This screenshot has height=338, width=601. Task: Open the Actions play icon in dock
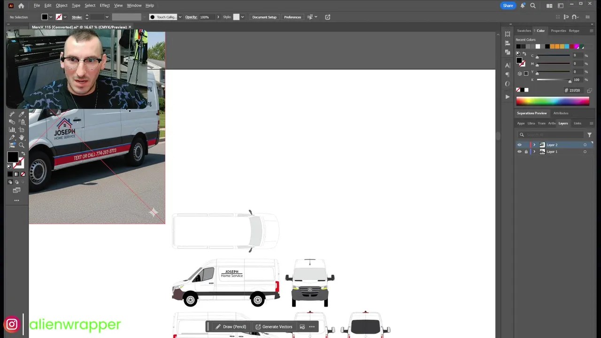tap(508, 97)
